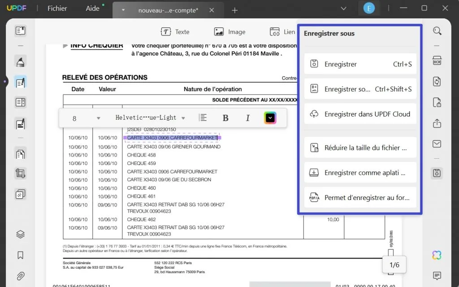Viewport: 459px width, 287px height.
Task: Select the Highlighter annotation tool in sidebar
Action: 20,61
